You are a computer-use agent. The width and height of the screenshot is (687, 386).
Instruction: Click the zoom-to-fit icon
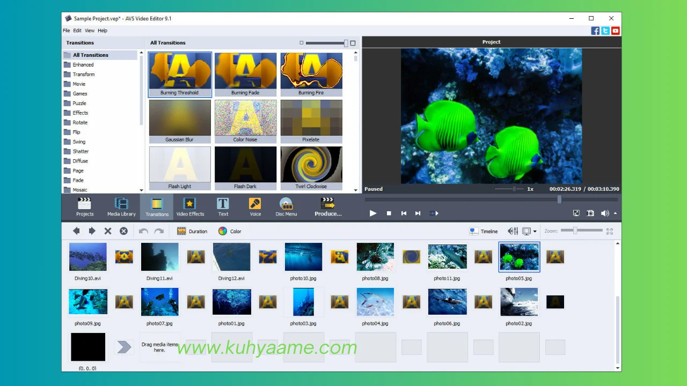point(610,231)
